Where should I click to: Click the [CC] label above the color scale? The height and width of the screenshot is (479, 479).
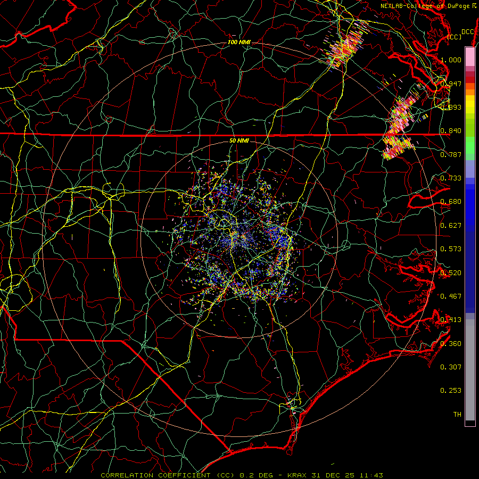click(x=455, y=37)
